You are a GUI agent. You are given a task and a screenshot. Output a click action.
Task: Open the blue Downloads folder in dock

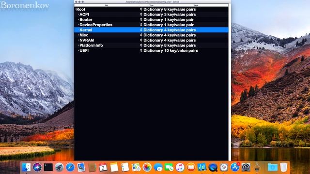[272, 167]
